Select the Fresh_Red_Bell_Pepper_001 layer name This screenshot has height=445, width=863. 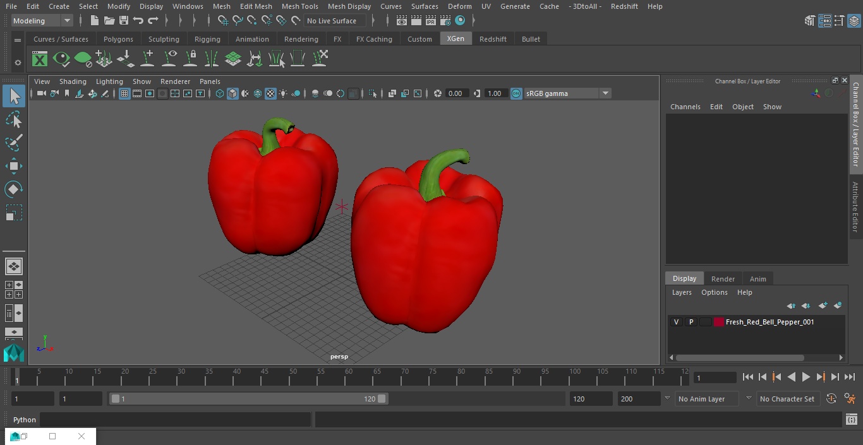click(769, 322)
